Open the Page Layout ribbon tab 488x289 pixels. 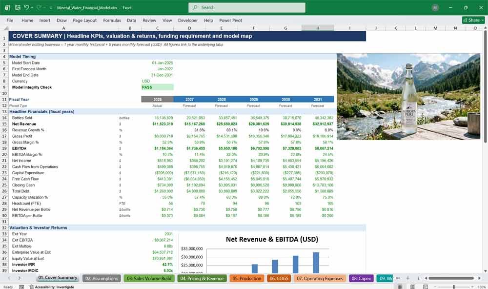point(84,20)
